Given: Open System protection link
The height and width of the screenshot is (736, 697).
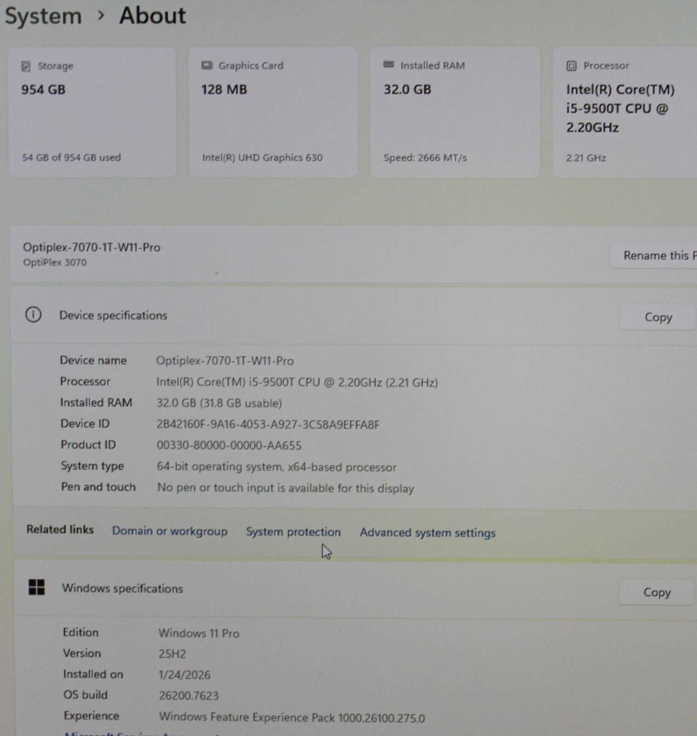Looking at the screenshot, I should click(x=294, y=532).
